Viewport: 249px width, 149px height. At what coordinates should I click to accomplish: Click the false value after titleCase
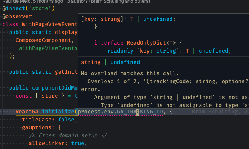66,120
